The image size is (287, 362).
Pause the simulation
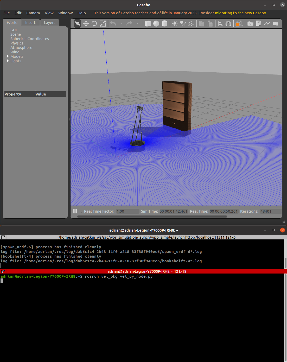pyautogui.click(x=75, y=211)
